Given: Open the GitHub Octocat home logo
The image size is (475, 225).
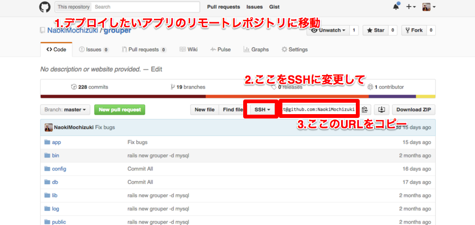Looking at the screenshot, I should pos(45,7).
